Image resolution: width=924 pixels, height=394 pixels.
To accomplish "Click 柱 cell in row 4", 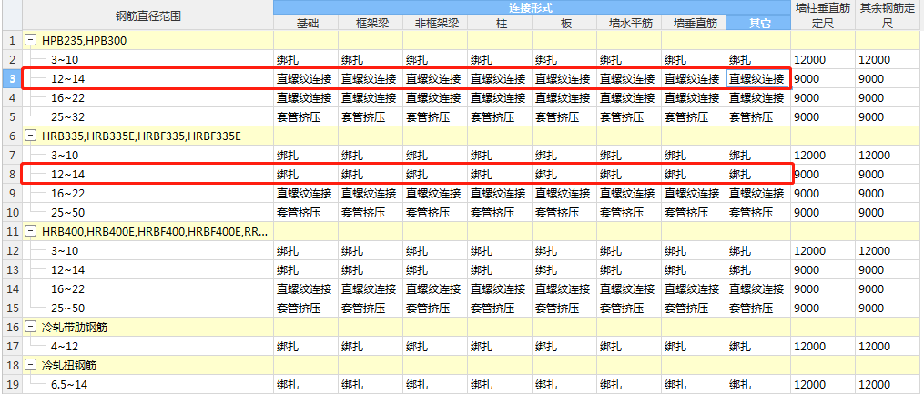I will [x=501, y=97].
